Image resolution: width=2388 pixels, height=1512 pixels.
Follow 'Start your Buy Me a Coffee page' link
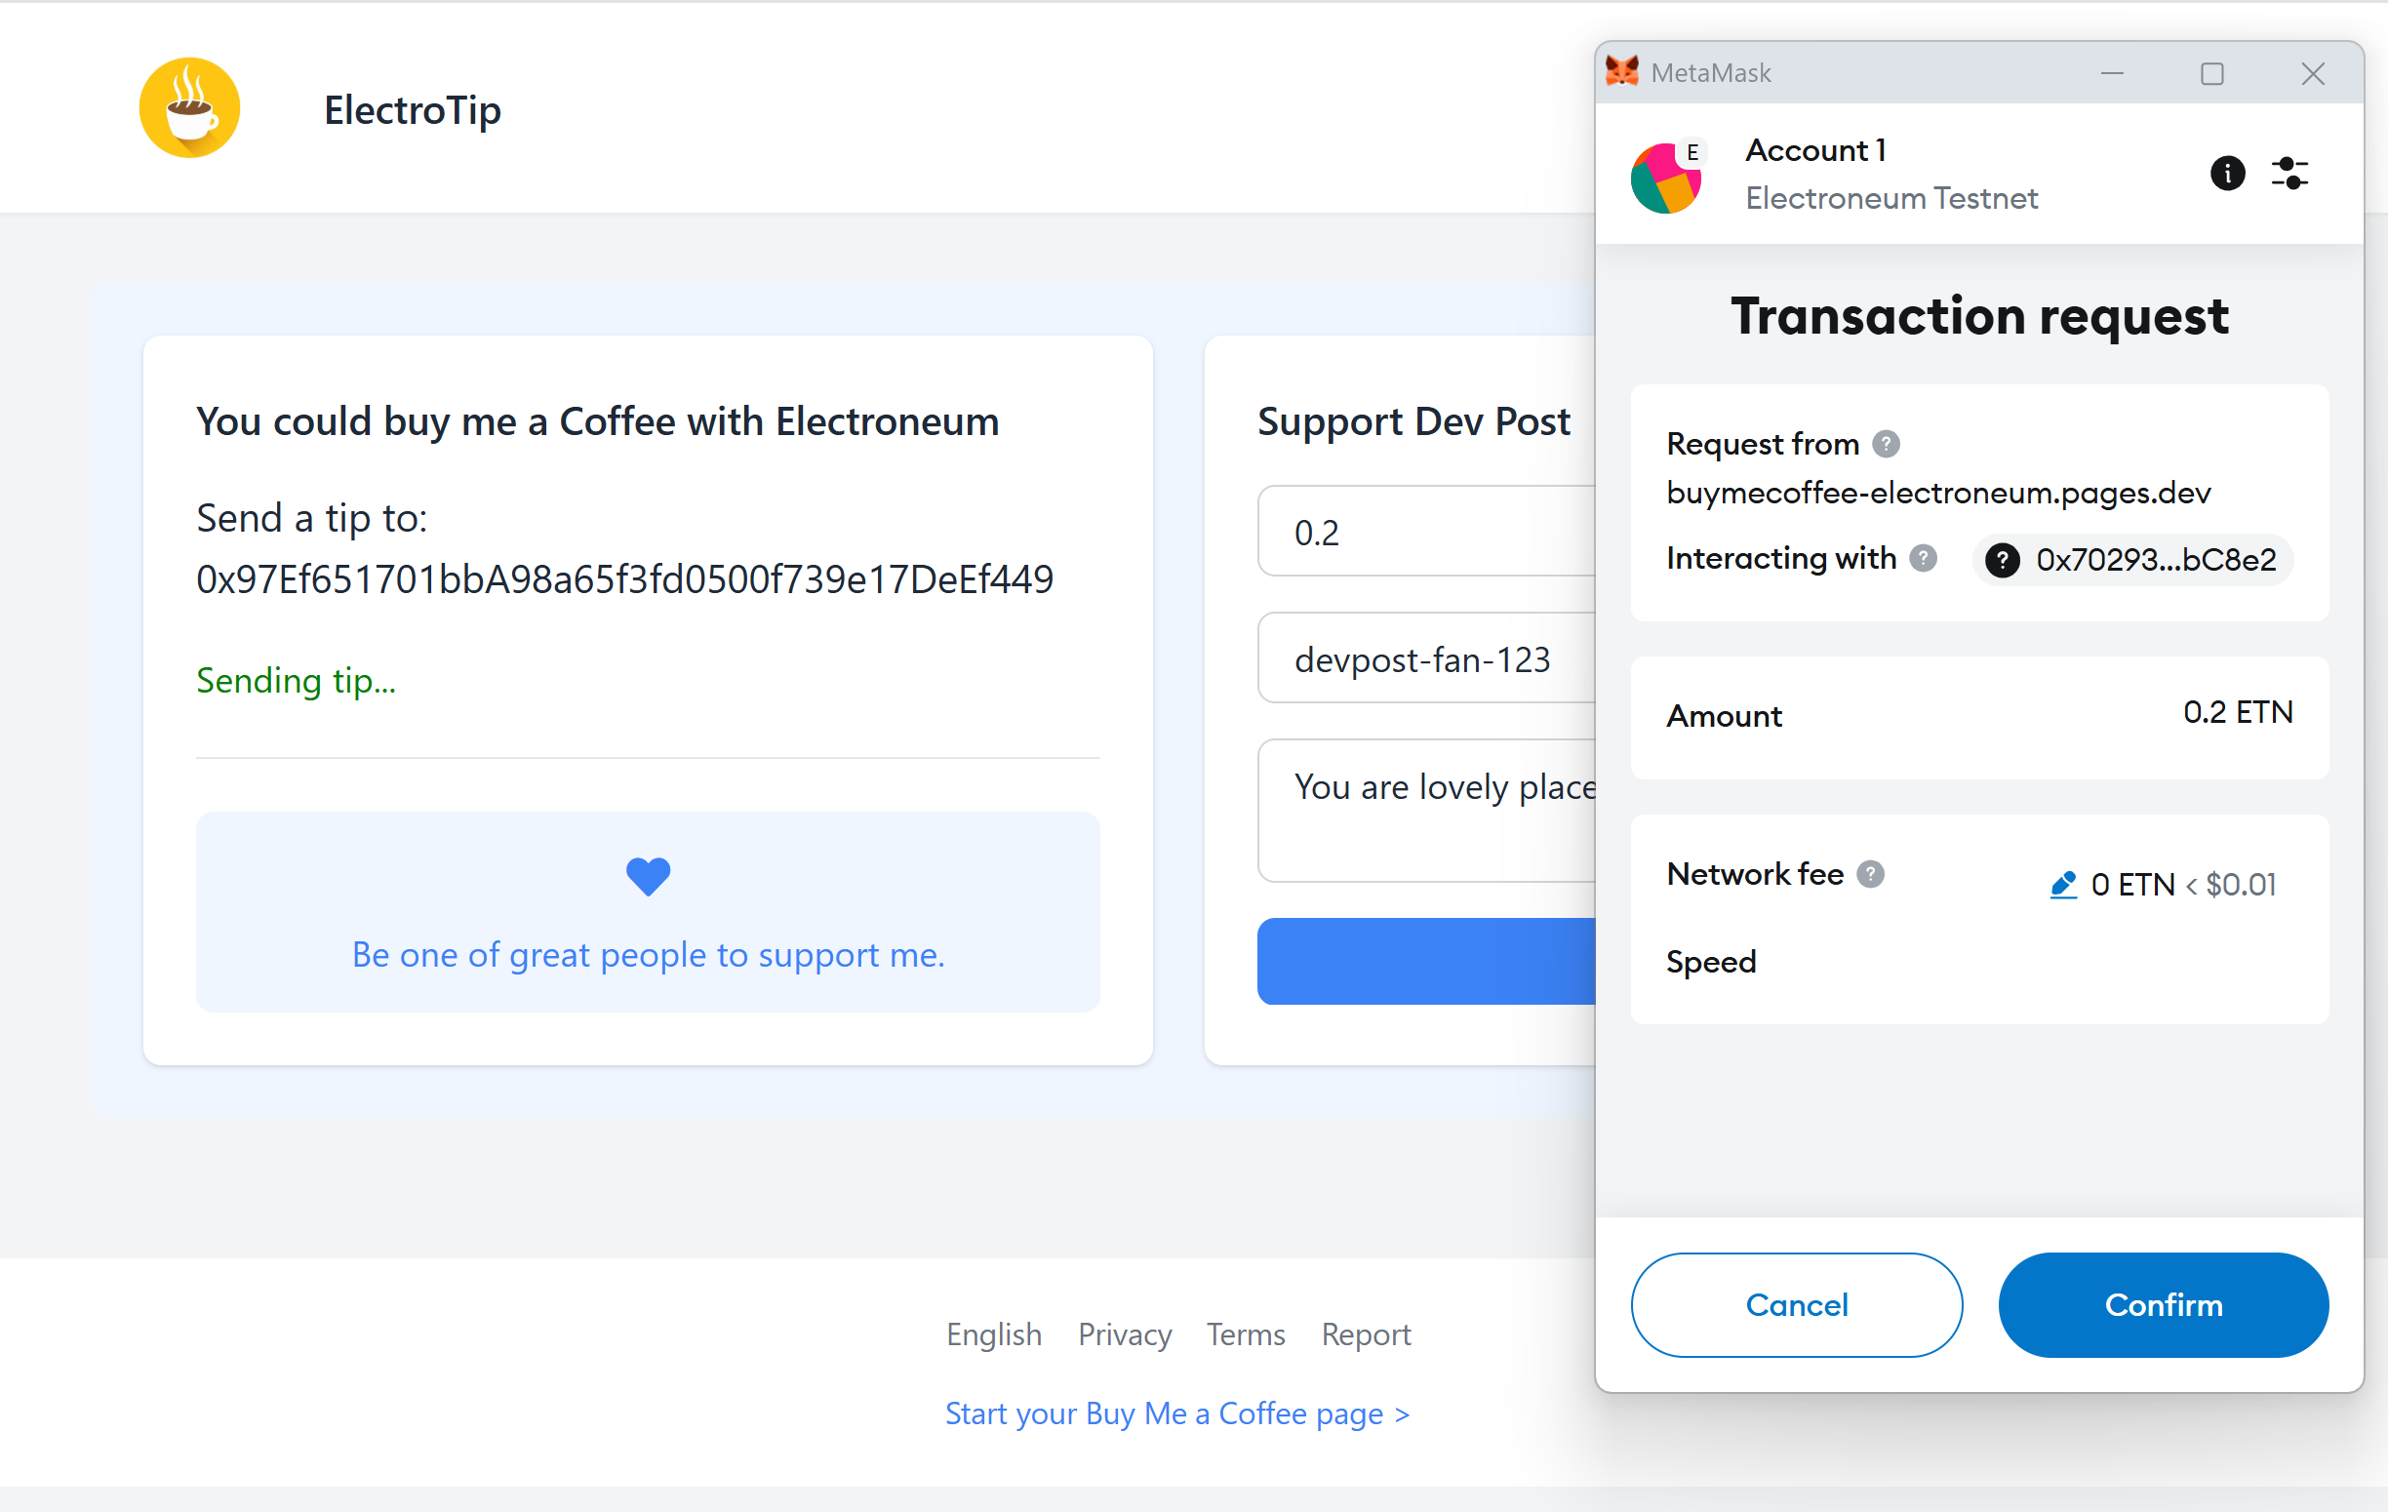point(1177,1413)
